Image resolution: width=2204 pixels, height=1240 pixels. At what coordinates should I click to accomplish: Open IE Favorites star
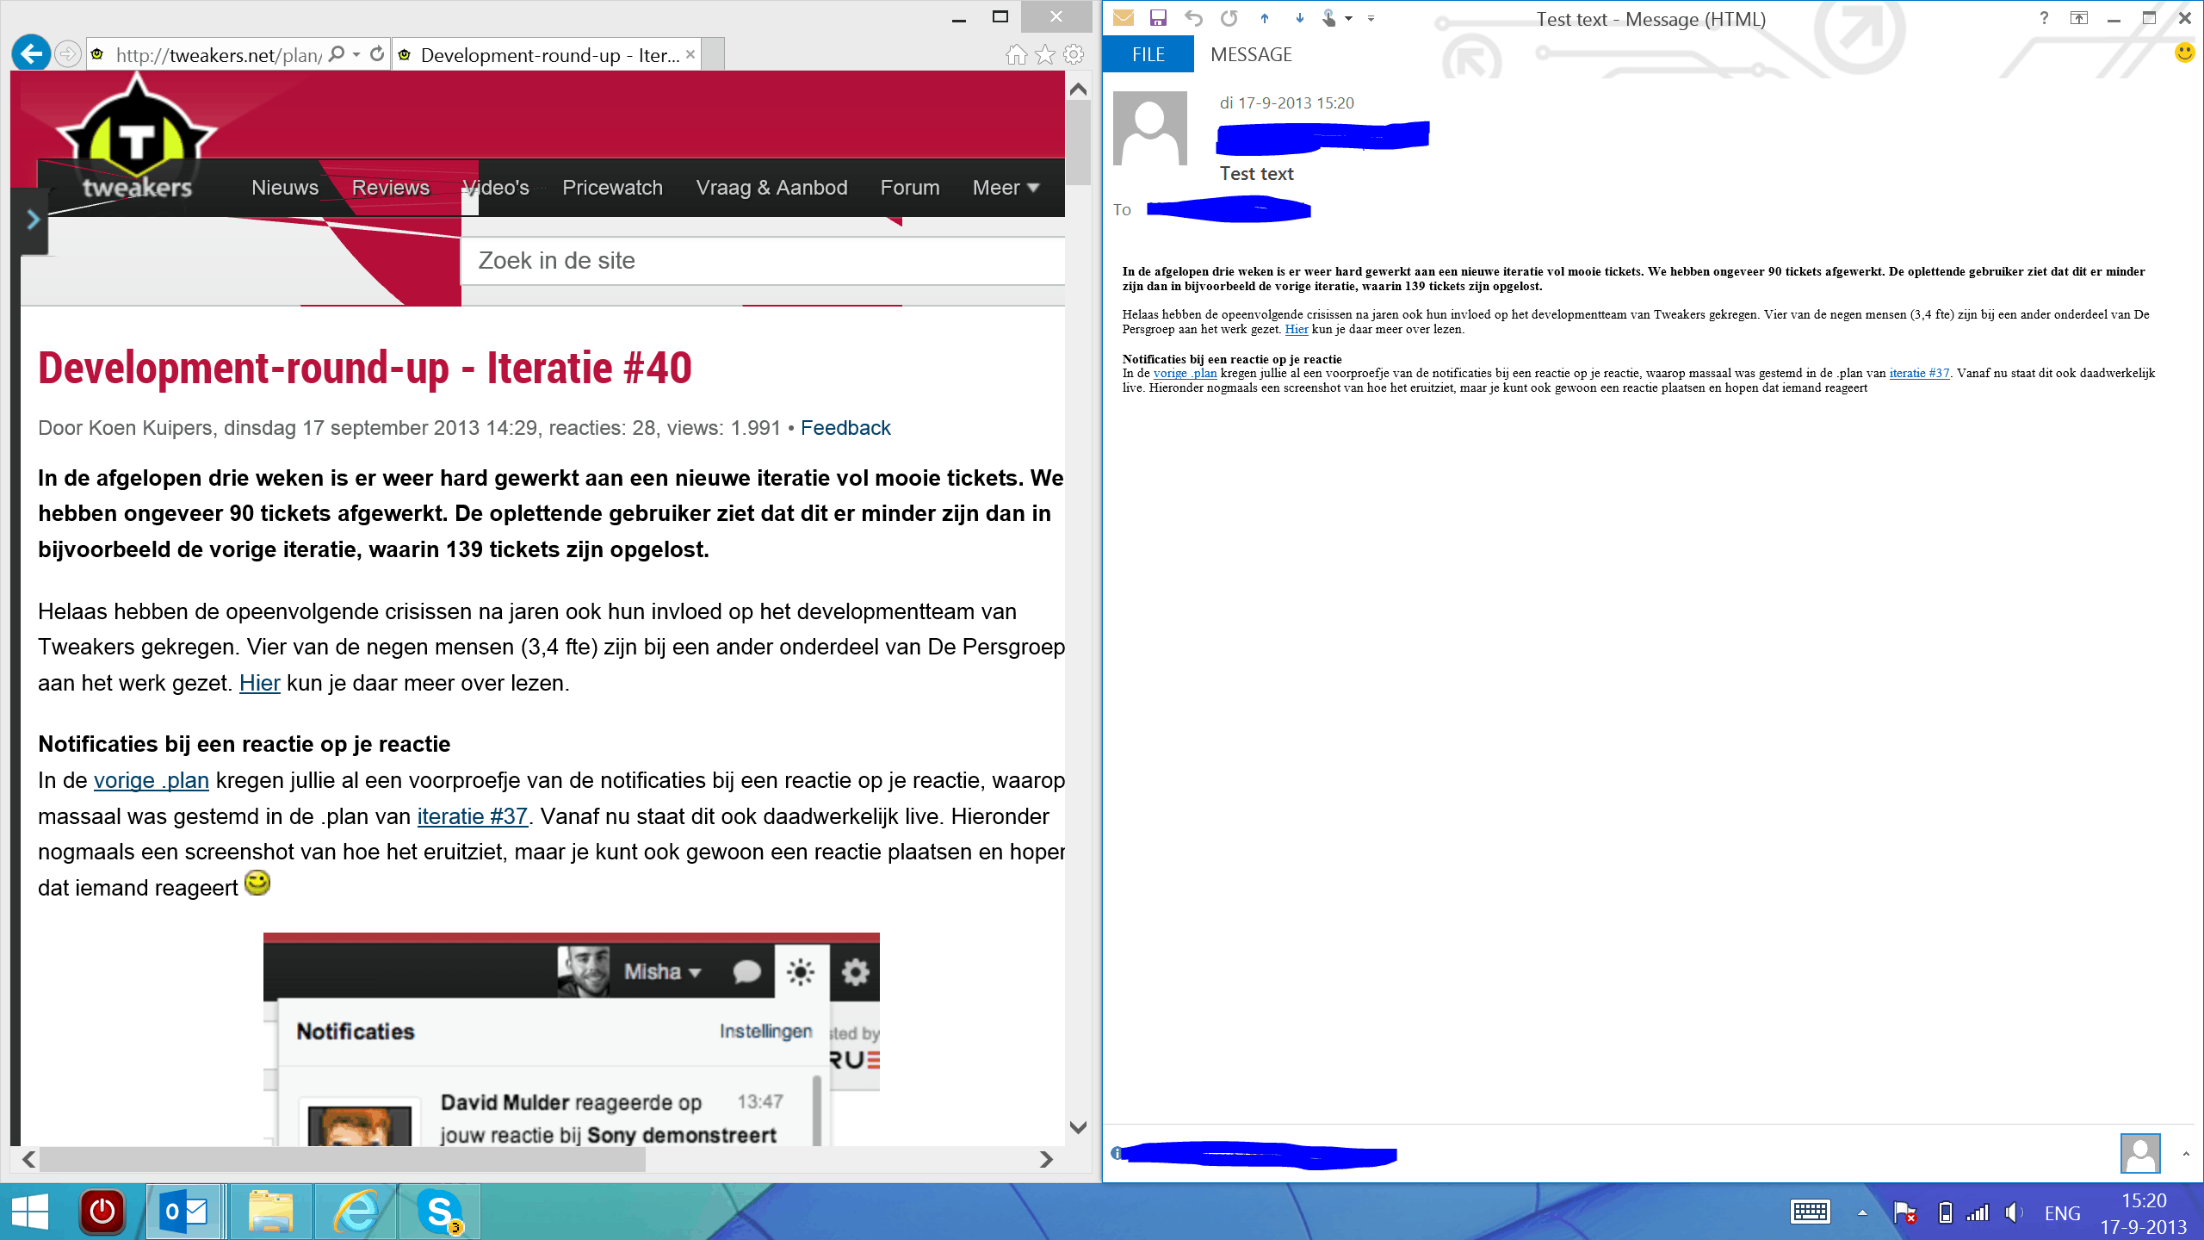pos(1045,55)
